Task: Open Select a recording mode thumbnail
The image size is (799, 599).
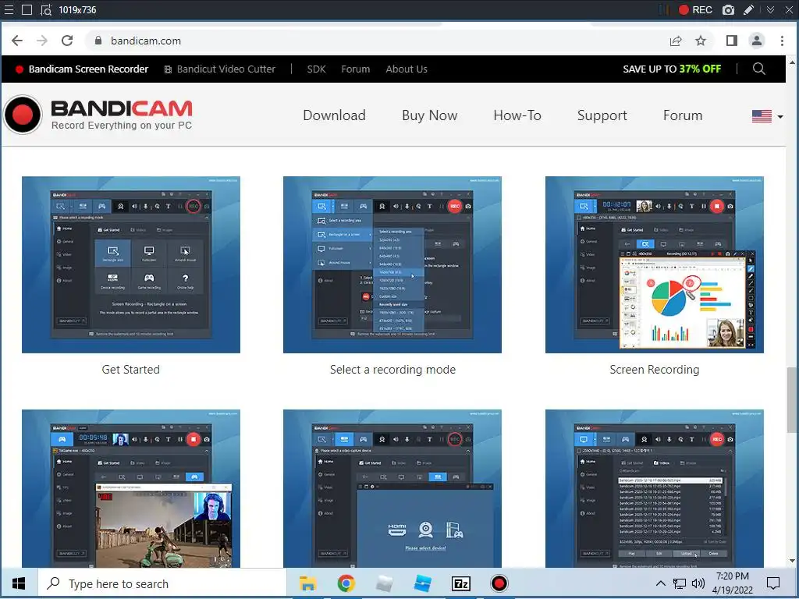Action: click(392, 264)
